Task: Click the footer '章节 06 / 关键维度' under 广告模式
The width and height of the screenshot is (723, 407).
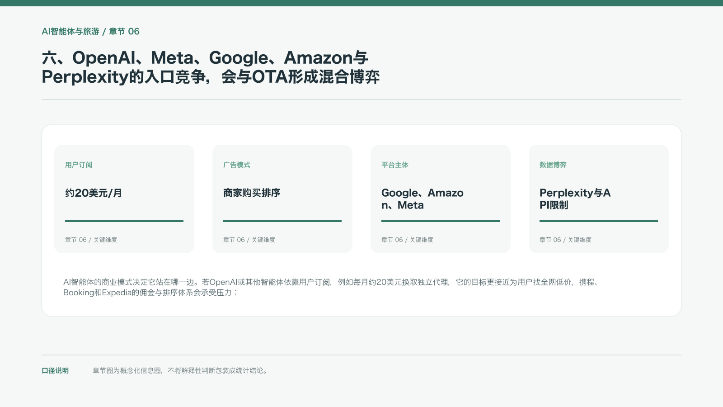Action: point(249,240)
